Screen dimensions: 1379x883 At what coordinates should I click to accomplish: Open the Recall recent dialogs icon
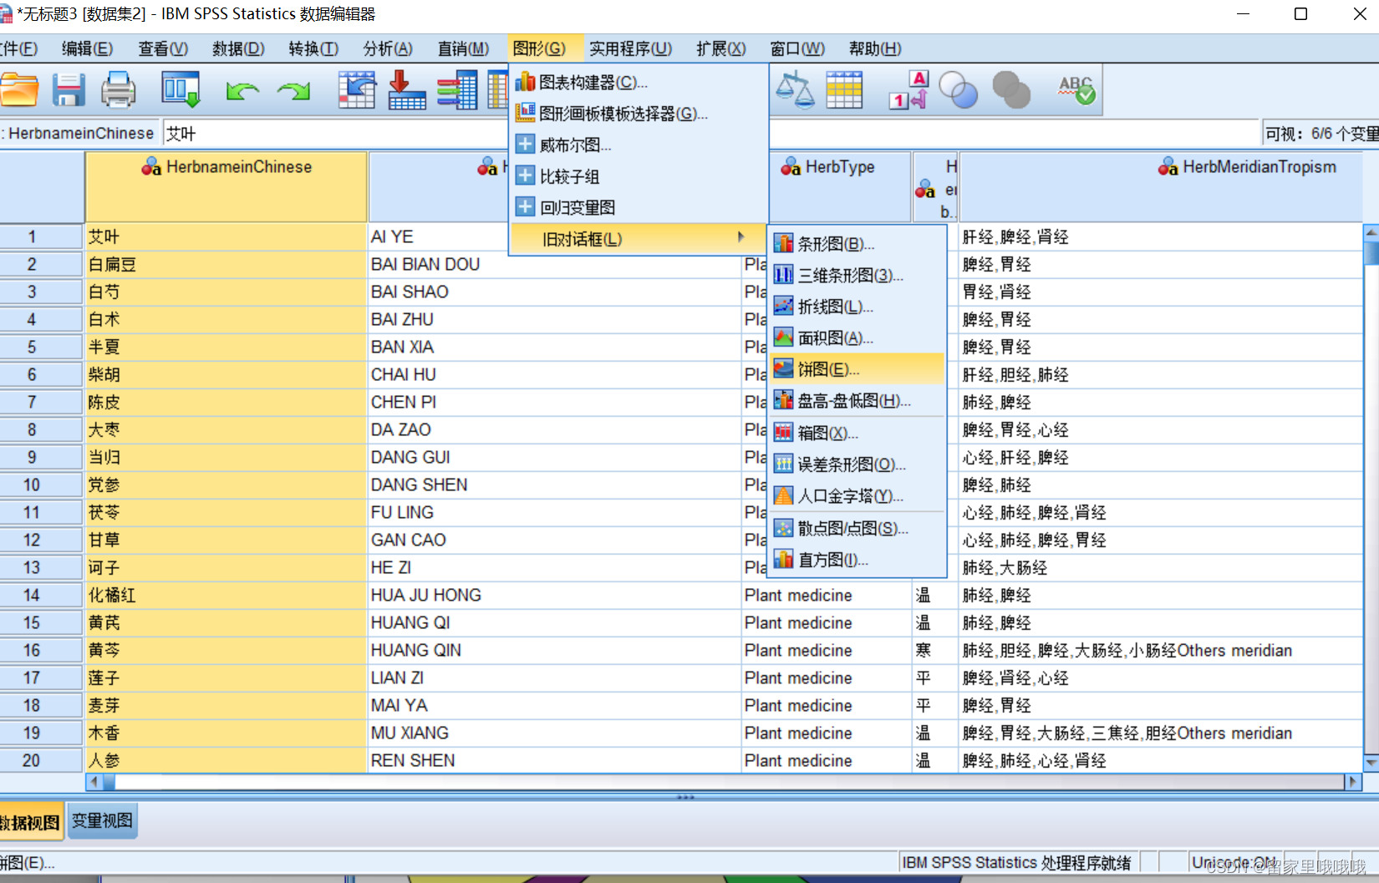point(181,89)
